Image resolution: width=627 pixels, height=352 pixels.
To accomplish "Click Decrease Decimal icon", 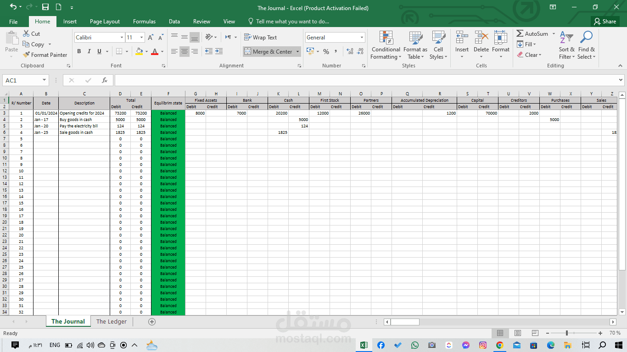I will tap(360, 51).
